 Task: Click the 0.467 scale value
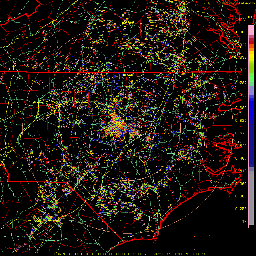241,158
